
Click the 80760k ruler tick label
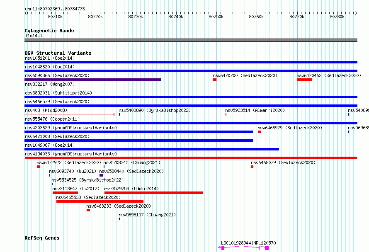click(256, 17)
